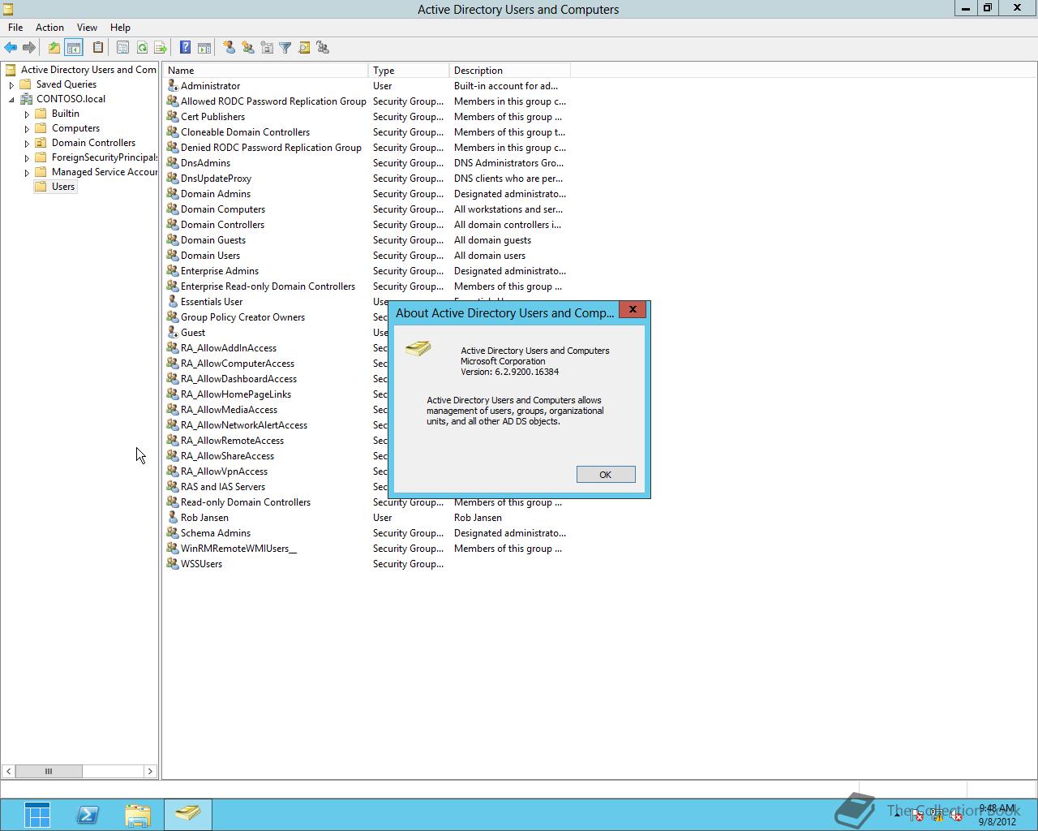Select the Domain Users group row
The height and width of the screenshot is (831, 1038).
367,255
